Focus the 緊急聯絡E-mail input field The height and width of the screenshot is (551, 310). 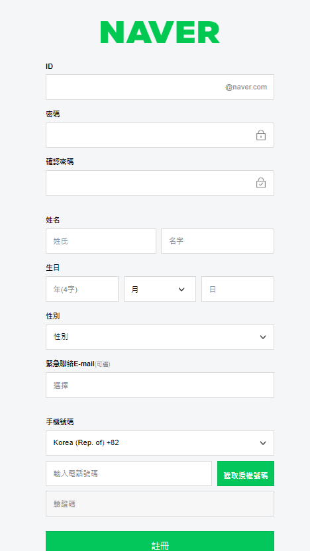click(x=160, y=385)
